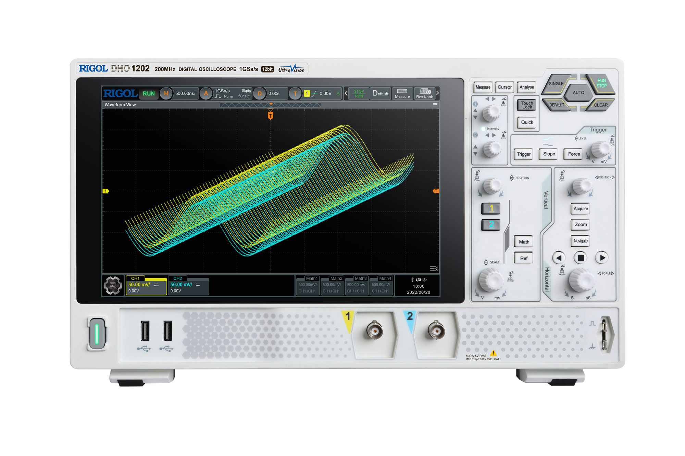Click the Acquire key

tap(581, 209)
